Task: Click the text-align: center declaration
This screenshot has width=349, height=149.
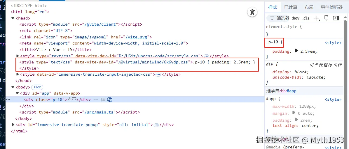Action: 295,126
